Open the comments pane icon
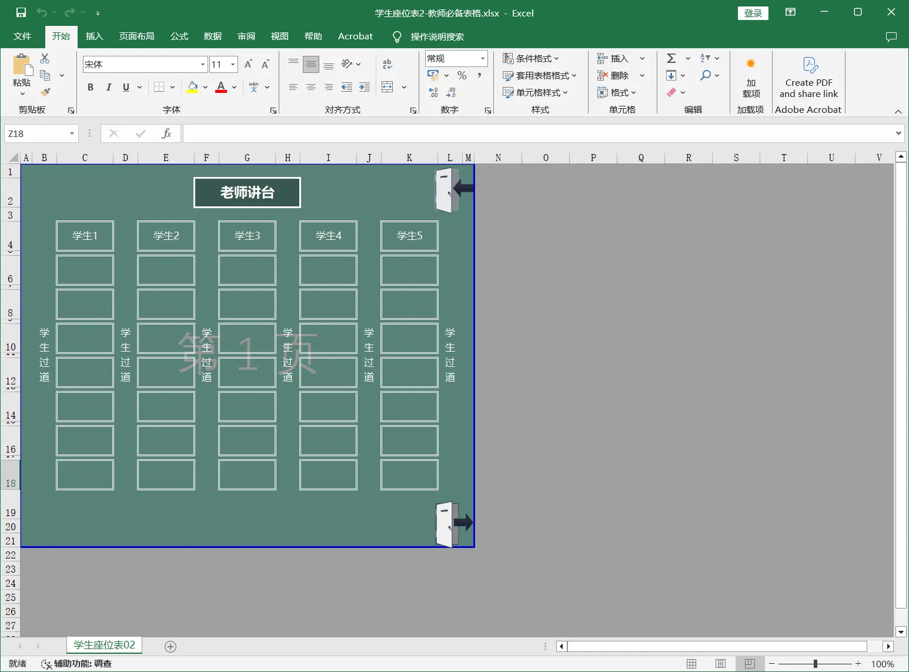909x672 pixels. click(891, 36)
